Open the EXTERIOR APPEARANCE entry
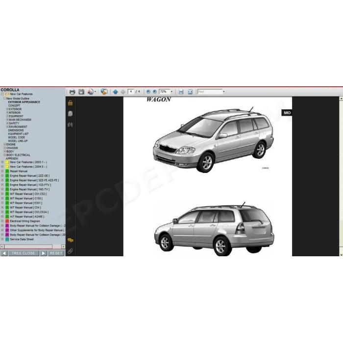 [24, 102]
